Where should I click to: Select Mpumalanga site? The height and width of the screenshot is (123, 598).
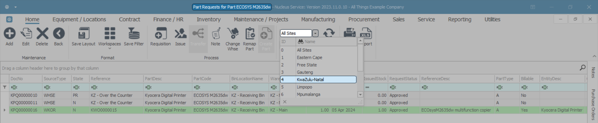pos(318,94)
